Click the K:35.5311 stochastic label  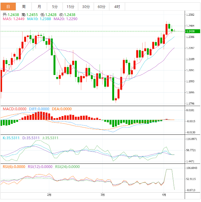point(11,138)
